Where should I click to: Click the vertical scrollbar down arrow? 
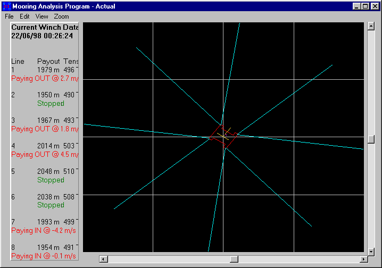(x=371, y=252)
